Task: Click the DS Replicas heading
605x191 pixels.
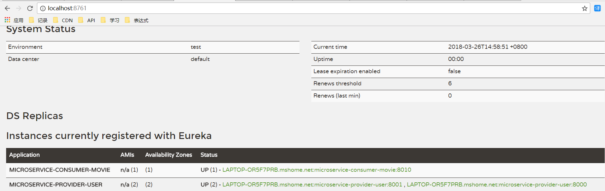Action: 35,116
